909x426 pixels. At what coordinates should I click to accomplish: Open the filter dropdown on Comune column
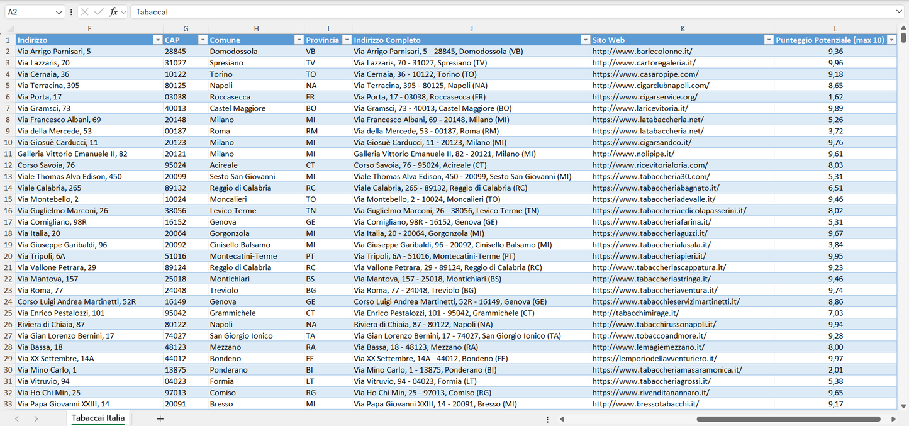pos(299,40)
